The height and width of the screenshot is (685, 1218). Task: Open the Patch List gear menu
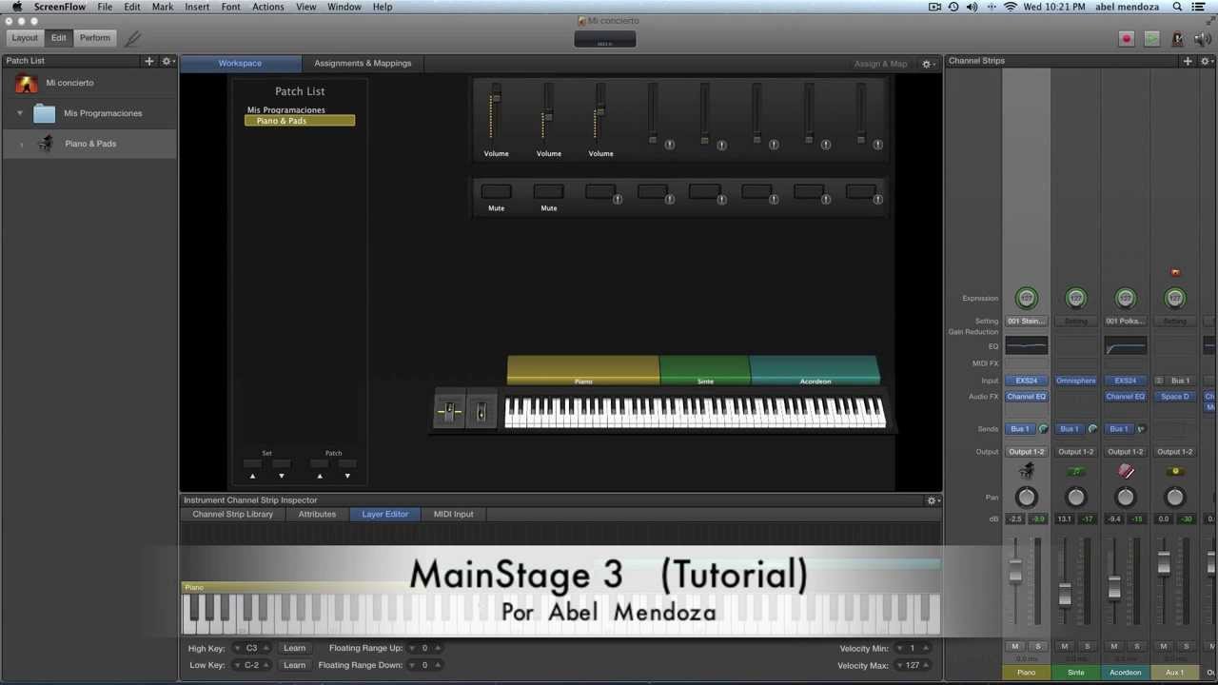pos(167,61)
